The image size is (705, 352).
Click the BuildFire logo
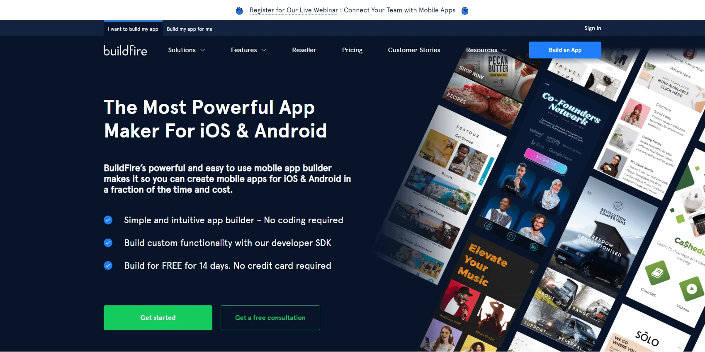[125, 50]
